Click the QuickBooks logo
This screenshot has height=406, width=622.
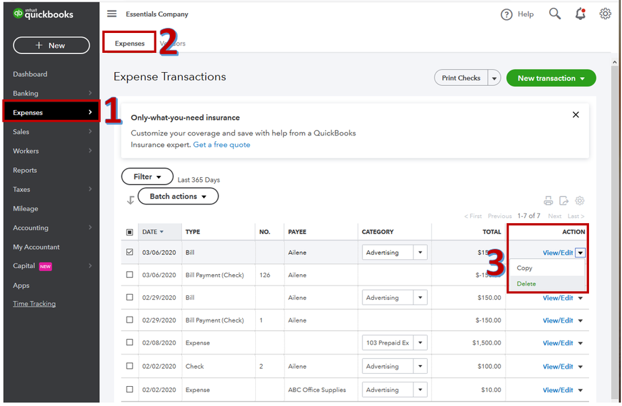[43, 14]
